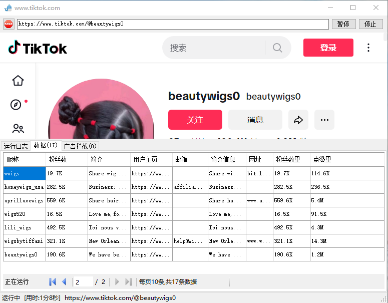
Task: Click the 每页10条,共17条数据 pagination text
Action: 168,281
